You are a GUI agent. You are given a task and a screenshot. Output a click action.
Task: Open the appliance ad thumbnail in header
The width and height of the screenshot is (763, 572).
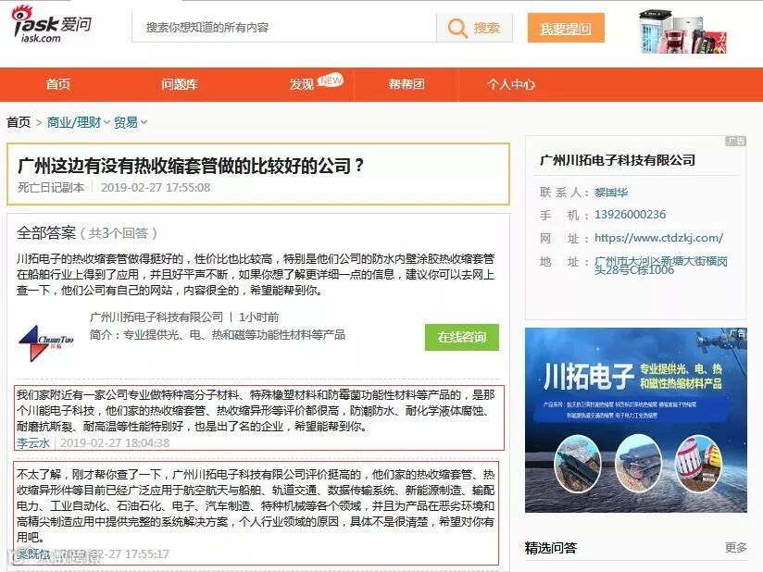[683, 31]
